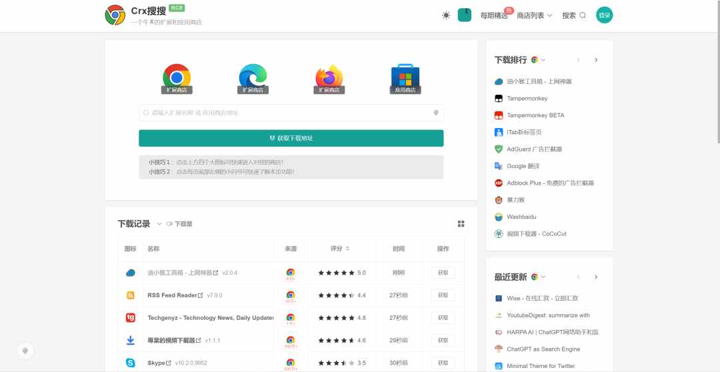Image resolution: width=720 pixels, height=372 pixels.
Task: Select the Chrome 扩展商店 icon
Action: 177,79
